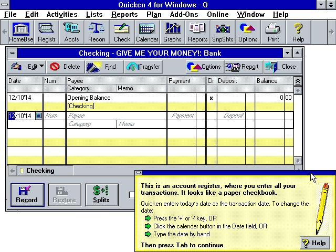Click Delete in the register toolbar
The image size is (336, 252).
pyautogui.click(x=65, y=67)
